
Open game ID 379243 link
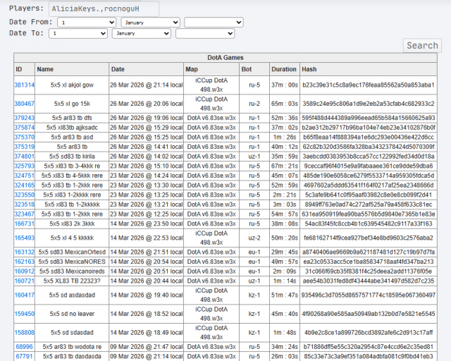point(25,118)
